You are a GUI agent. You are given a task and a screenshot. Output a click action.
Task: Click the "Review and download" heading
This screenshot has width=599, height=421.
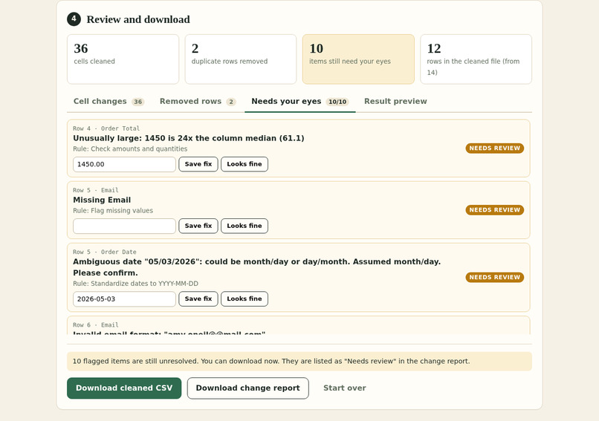[138, 19]
